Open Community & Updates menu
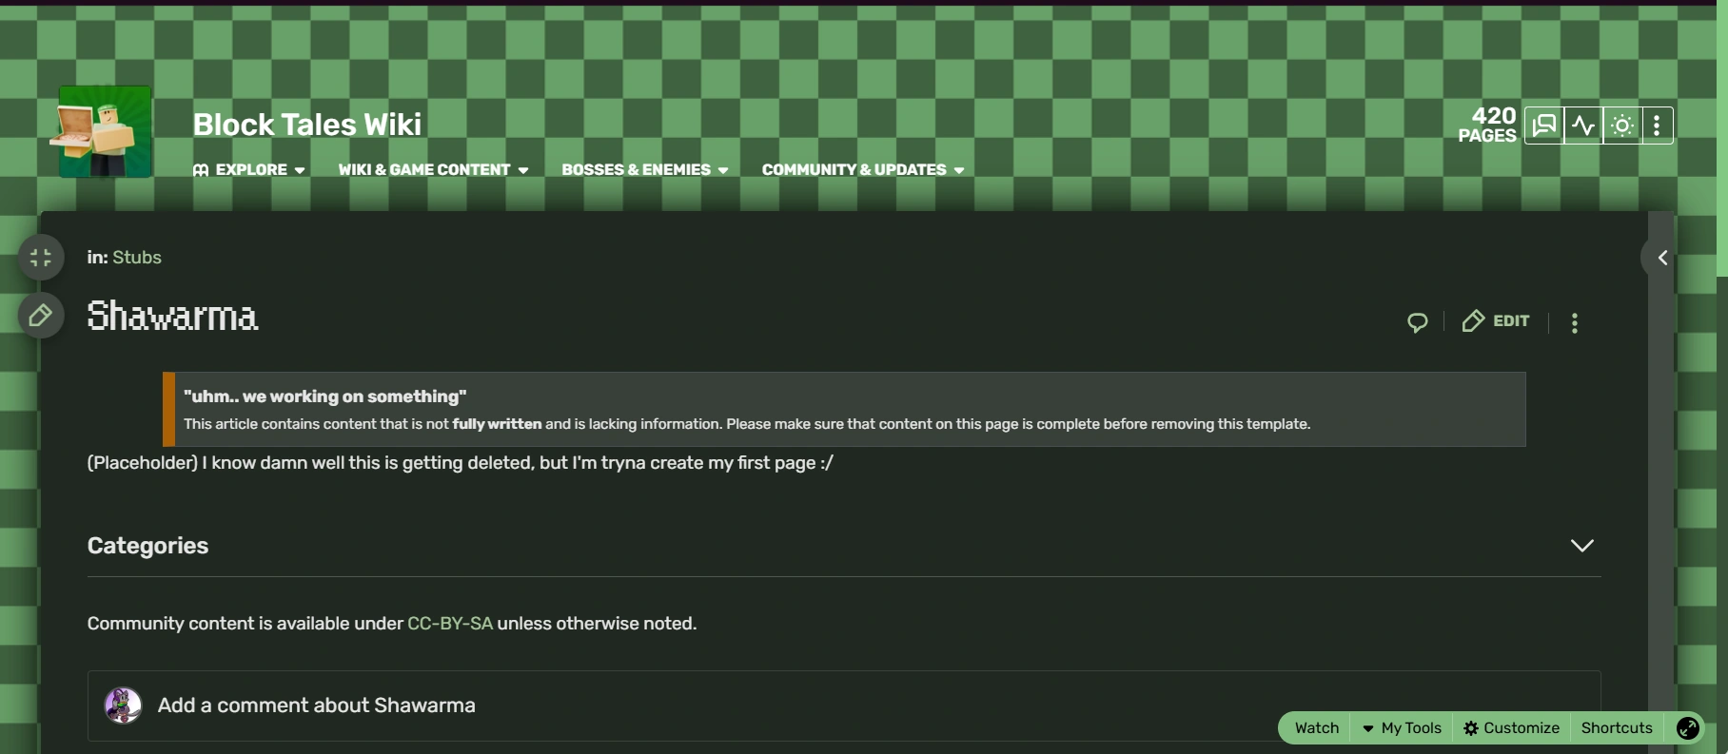Image resolution: width=1728 pixels, height=754 pixels. 862,170
